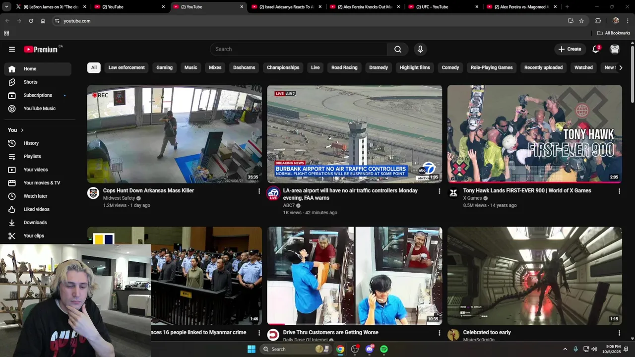635x357 pixels.
Task: Bookmark this page with star icon
Action: point(581,21)
